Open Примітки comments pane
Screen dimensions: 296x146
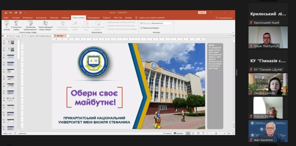coord(178,133)
